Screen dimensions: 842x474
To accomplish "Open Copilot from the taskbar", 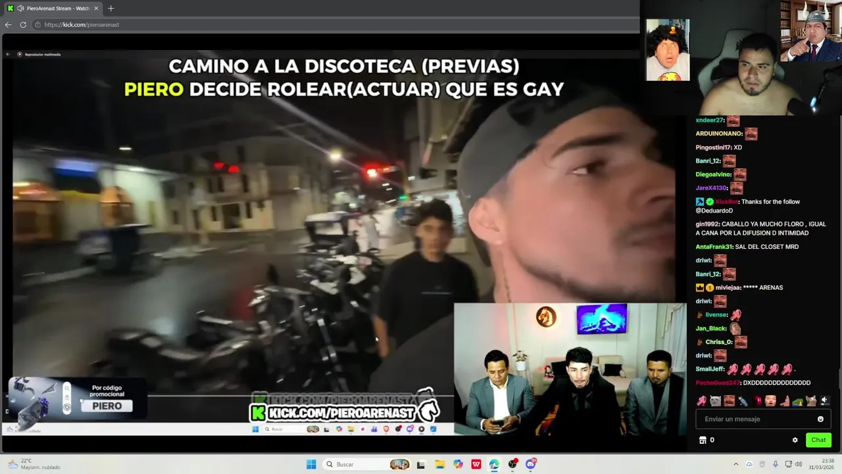I will (x=458, y=464).
